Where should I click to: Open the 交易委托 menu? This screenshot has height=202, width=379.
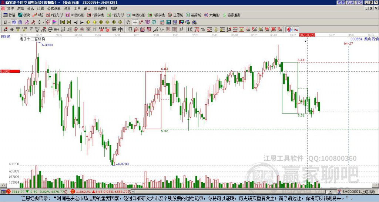[101, 8]
